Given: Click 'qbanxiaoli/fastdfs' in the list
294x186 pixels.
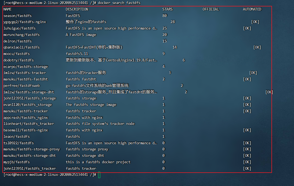Looking at the screenshot, I should pyautogui.click(x=21, y=47).
